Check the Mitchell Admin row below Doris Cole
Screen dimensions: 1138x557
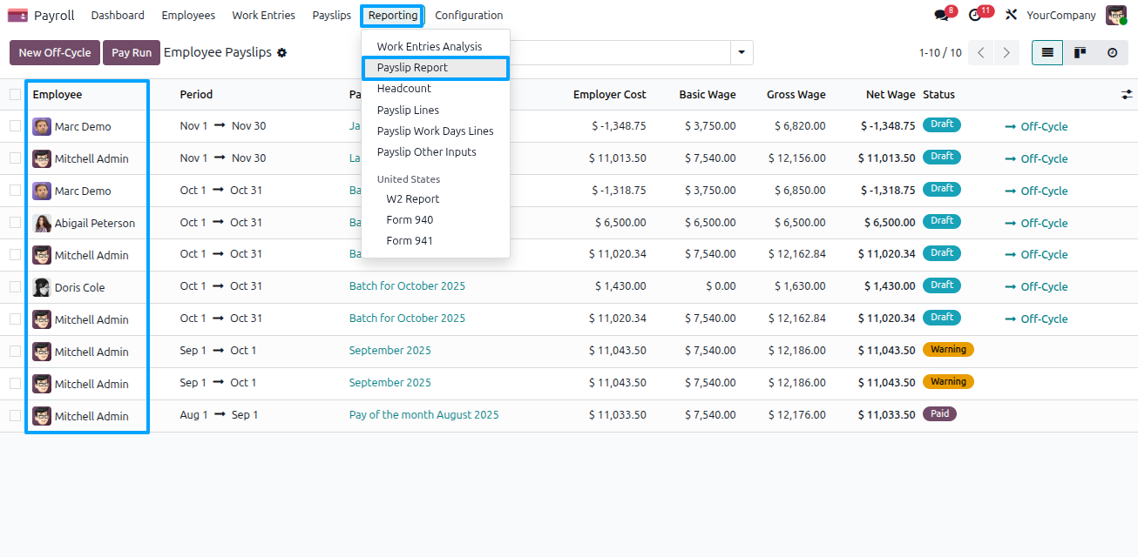[15, 319]
